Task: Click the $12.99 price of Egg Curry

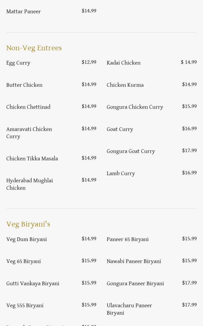Action: pyautogui.click(x=89, y=62)
